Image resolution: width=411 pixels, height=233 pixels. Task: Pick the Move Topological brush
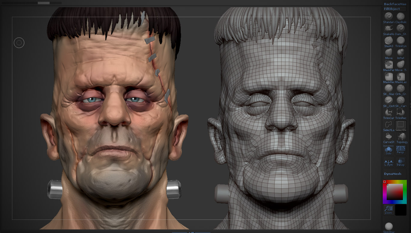click(x=401, y=66)
